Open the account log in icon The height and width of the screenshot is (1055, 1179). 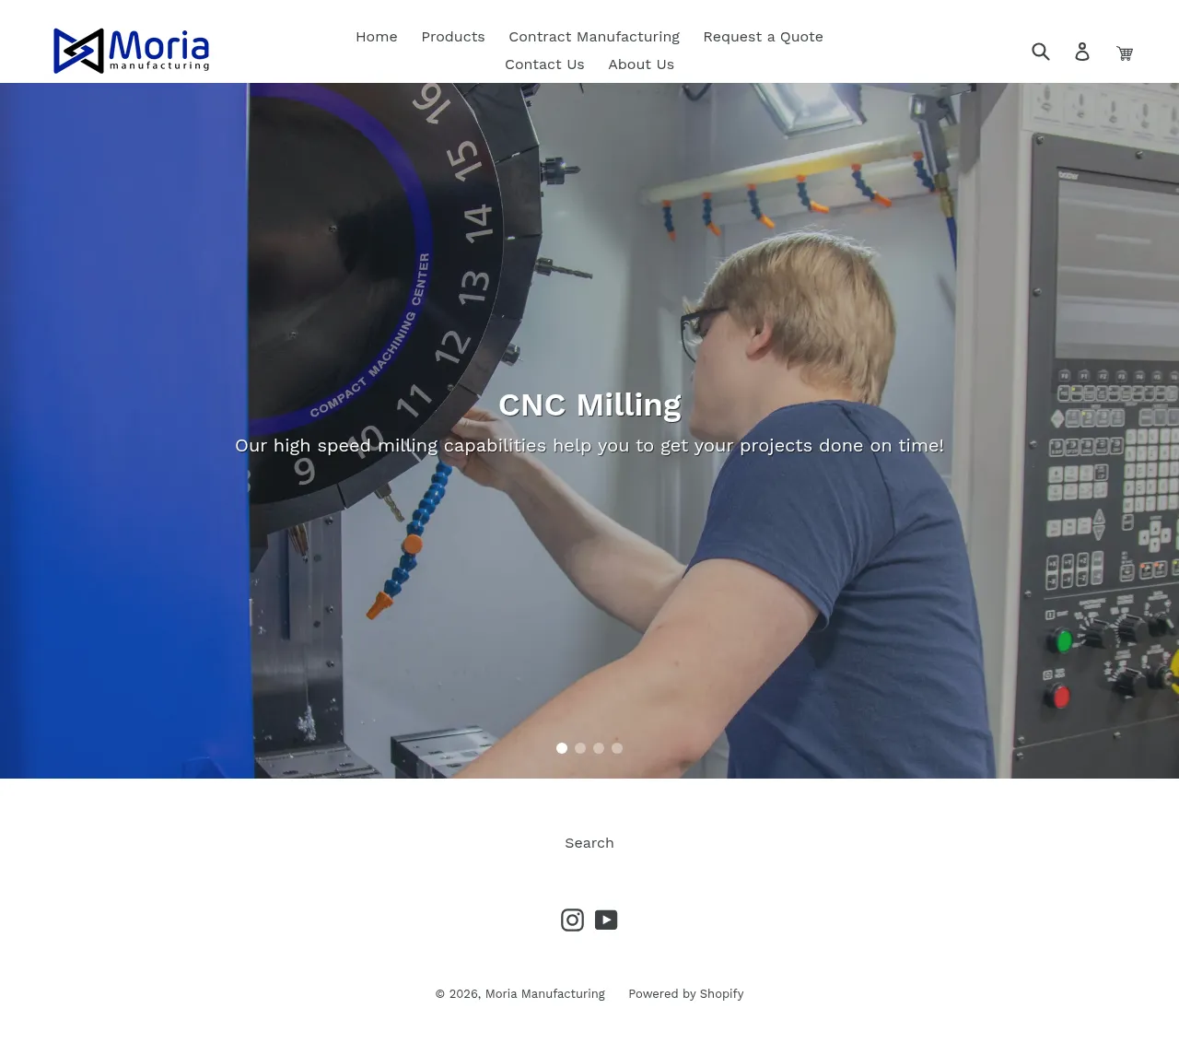(1082, 52)
